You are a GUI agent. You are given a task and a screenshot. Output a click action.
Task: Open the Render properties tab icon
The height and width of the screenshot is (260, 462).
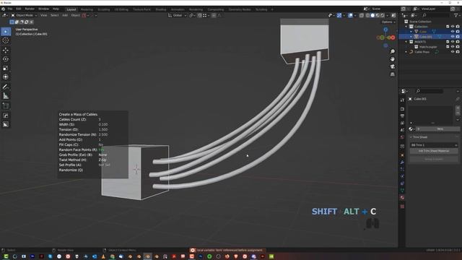click(403, 109)
